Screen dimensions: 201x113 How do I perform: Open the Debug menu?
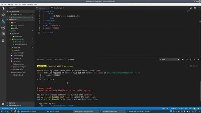(x=24, y=4)
